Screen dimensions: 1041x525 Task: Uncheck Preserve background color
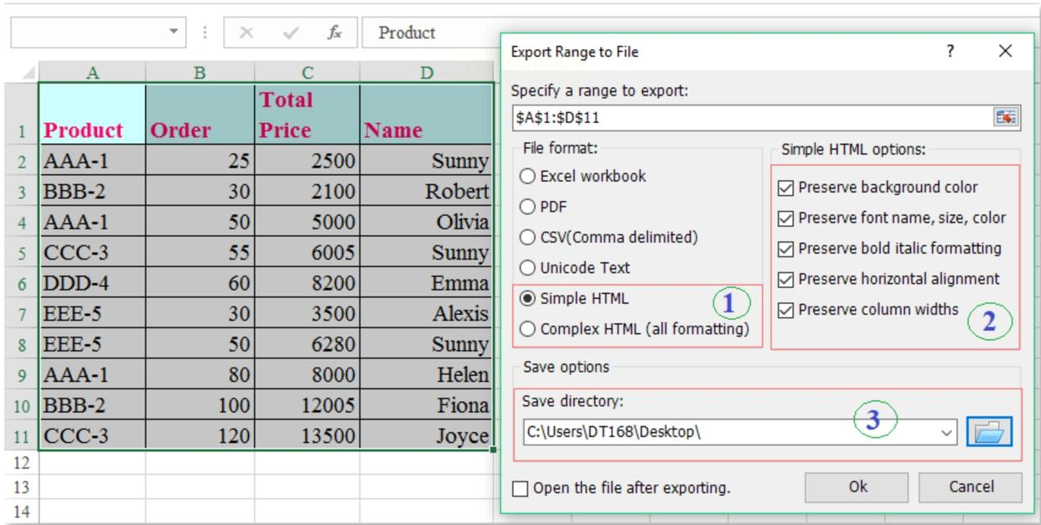(878, 188)
